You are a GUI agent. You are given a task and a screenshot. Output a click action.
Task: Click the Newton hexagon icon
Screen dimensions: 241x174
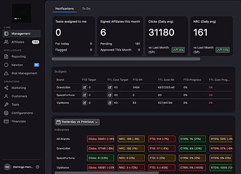[x=6, y=65]
